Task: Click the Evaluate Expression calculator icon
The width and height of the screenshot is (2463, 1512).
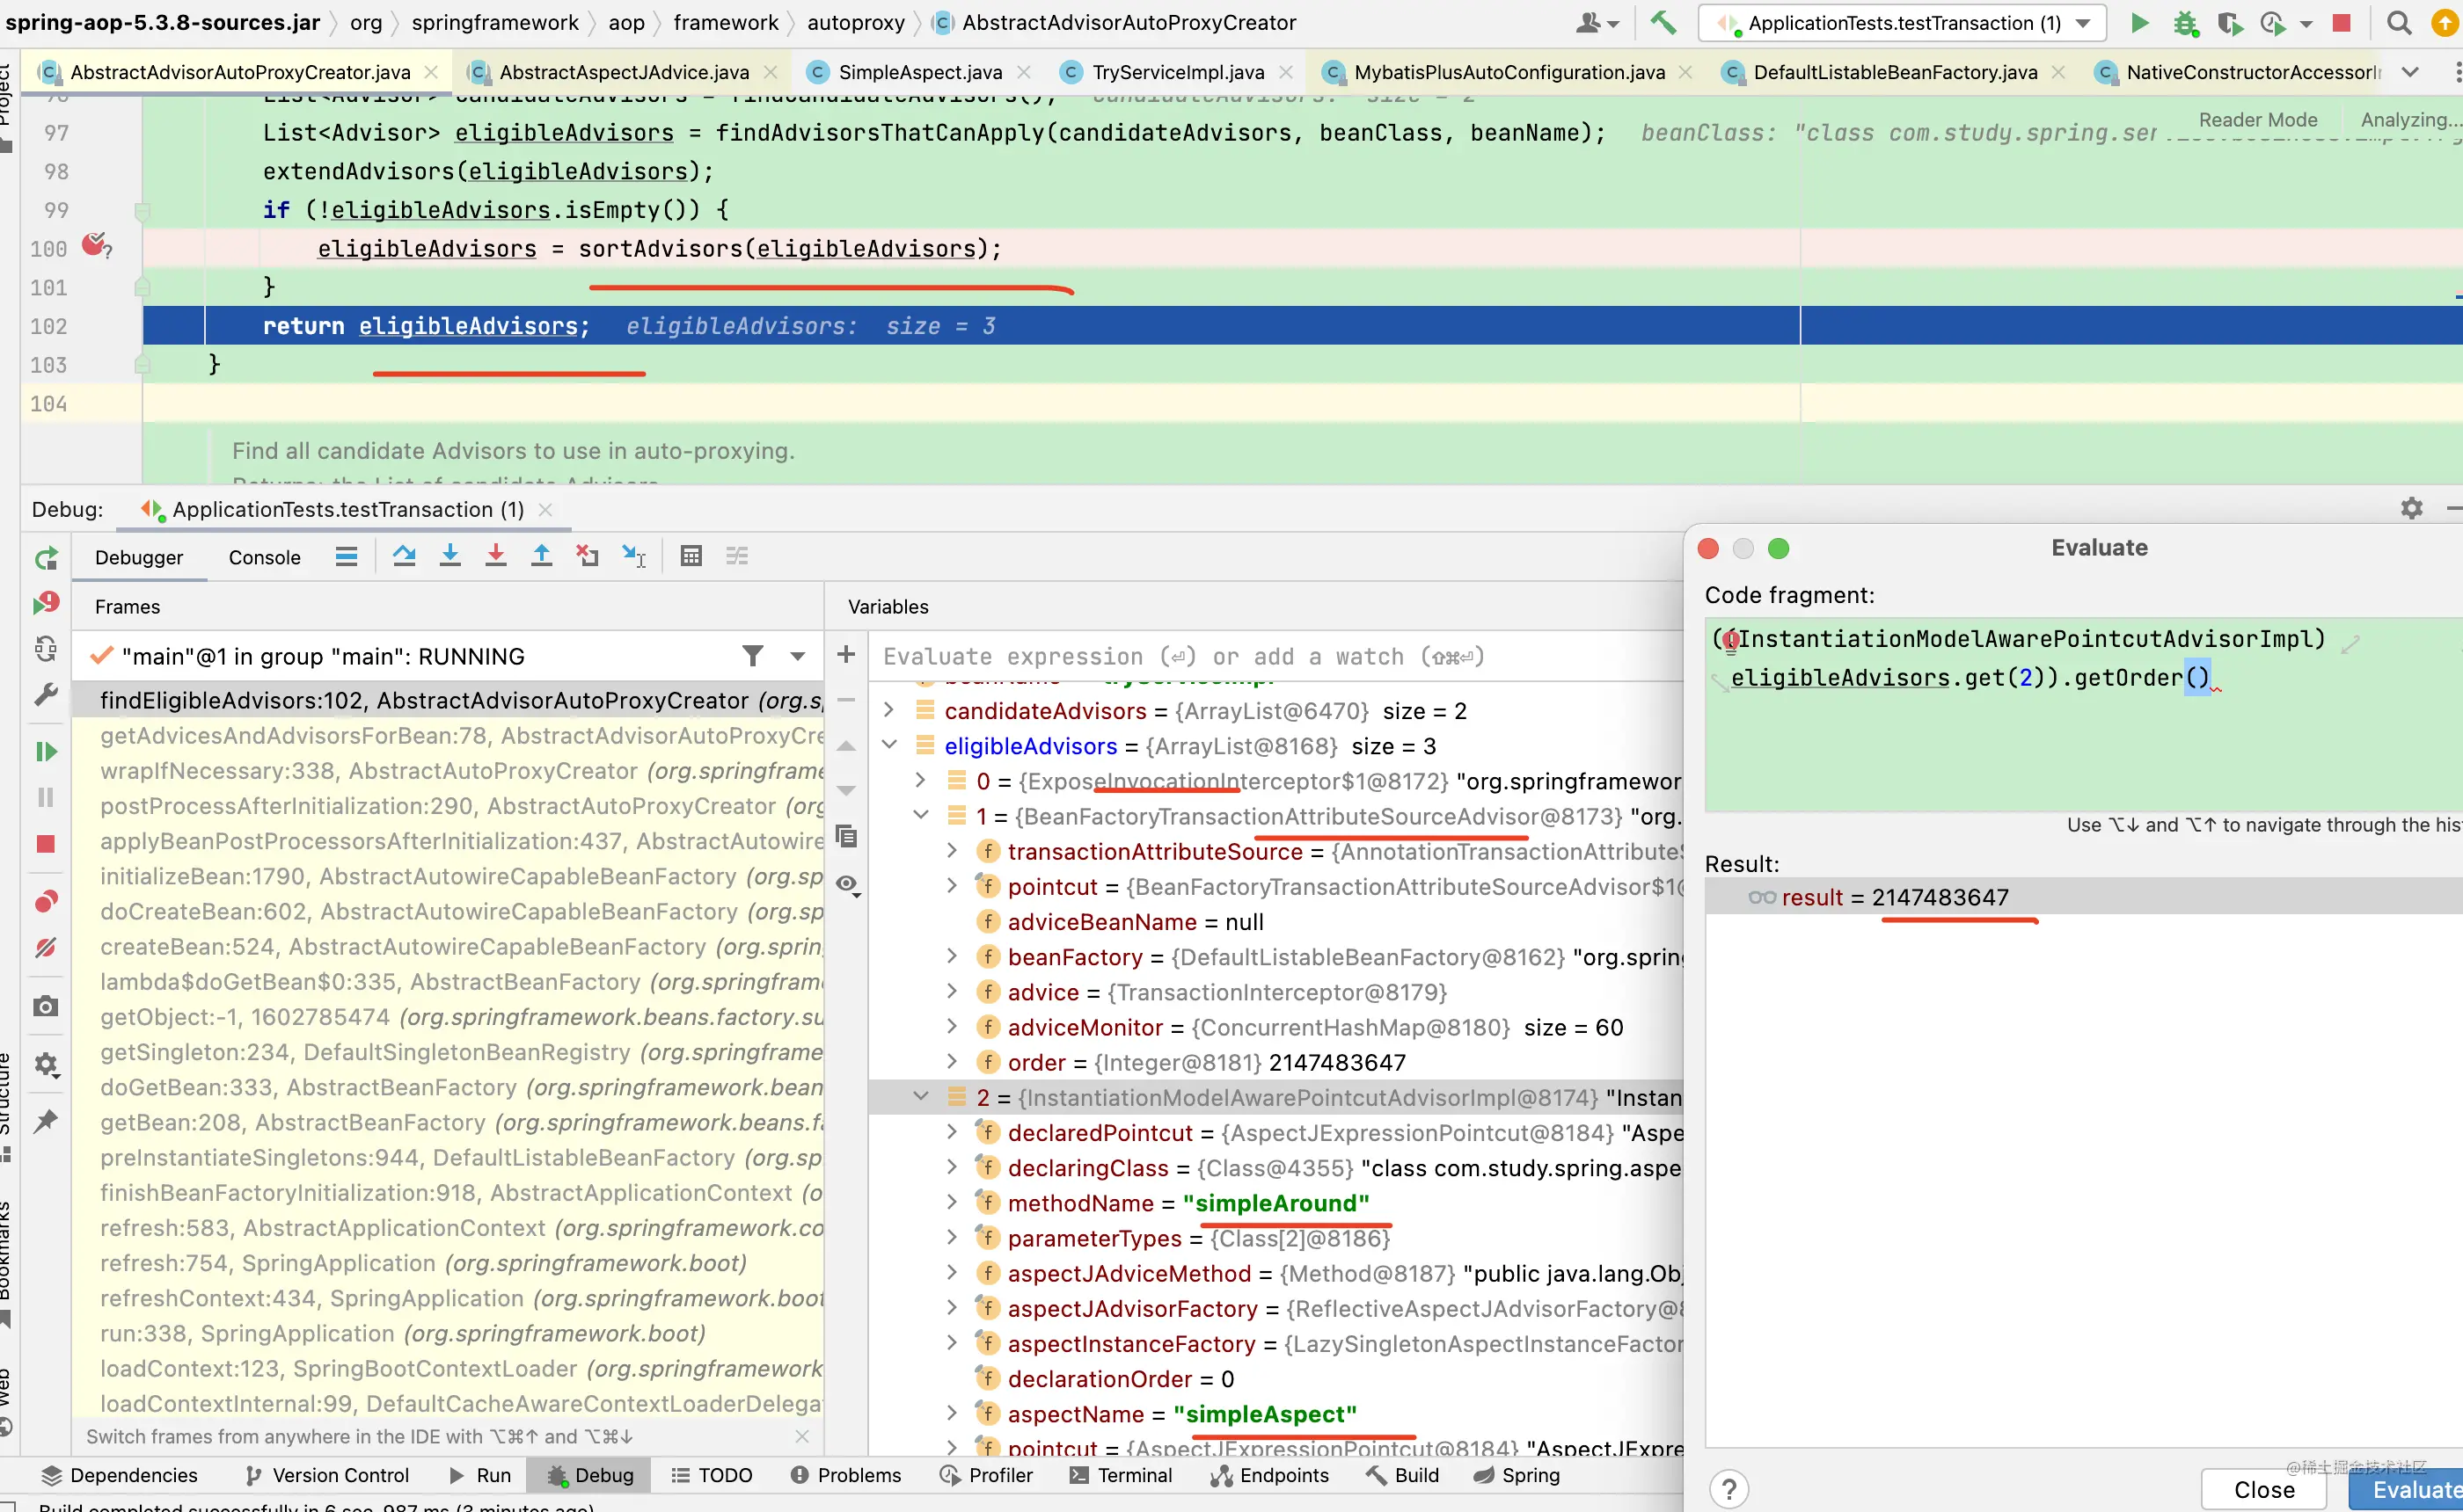Action: [x=691, y=556]
